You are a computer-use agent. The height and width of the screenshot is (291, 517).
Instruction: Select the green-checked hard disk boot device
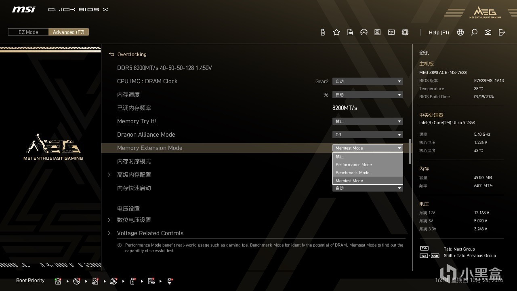pyautogui.click(x=58, y=281)
